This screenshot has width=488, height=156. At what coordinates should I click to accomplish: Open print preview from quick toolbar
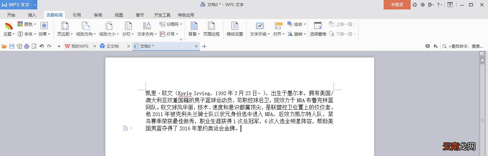click(34, 46)
